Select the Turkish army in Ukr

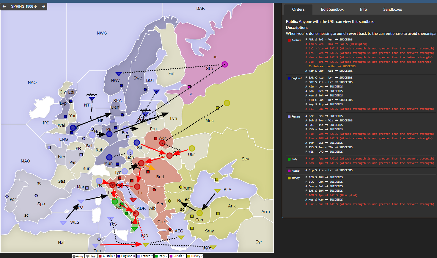tap(192, 148)
